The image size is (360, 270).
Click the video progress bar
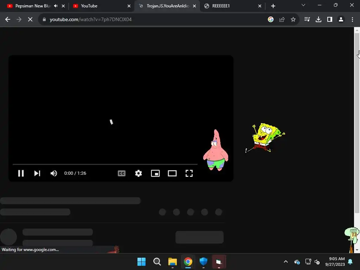pyautogui.click(x=105, y=165)
